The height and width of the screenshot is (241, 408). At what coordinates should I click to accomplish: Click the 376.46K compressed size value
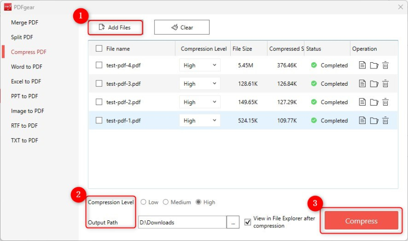pos(287,66)
